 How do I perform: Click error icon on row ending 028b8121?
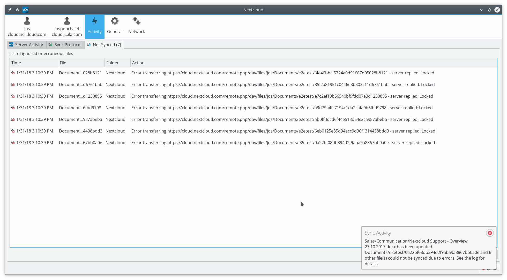(x=13, y=73)
